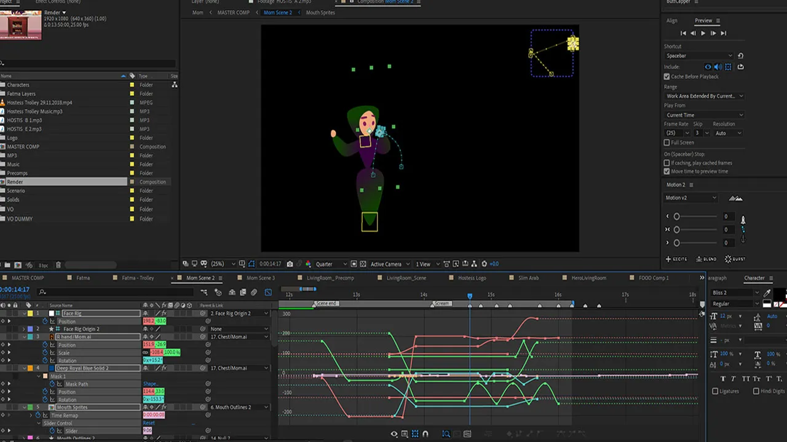Click the draft 3D icon in the timeline
The image size is (787, 442).
pyautogui.click(x=218, y=293)
